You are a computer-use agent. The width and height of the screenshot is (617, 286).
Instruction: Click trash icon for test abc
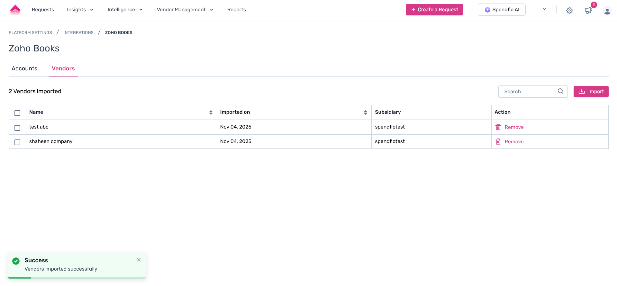click(x=498, y=127)
